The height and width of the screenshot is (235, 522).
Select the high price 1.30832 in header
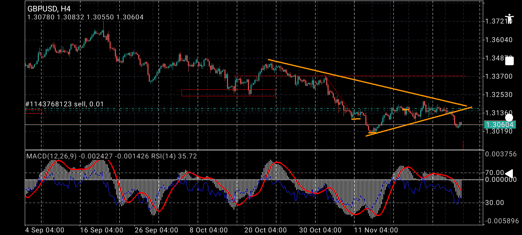(70, 17)
